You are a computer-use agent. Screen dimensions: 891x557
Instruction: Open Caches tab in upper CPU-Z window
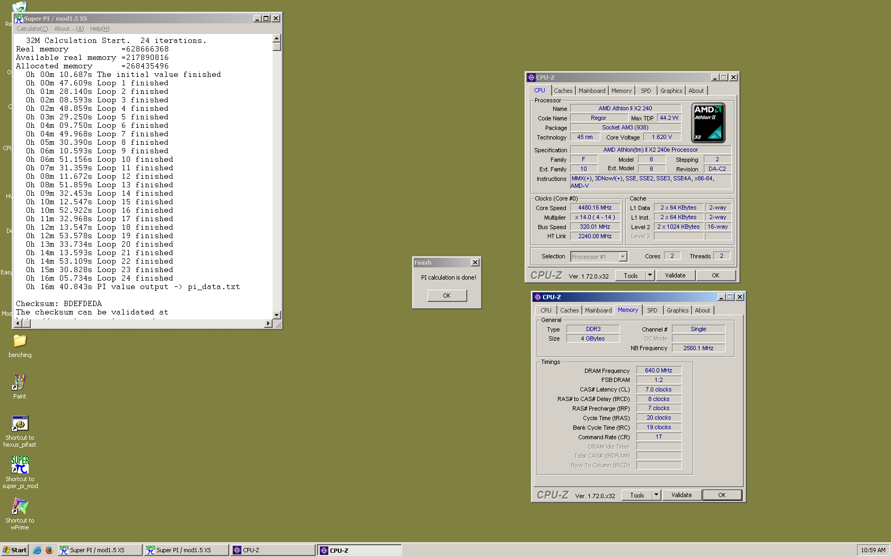click(x=563, y=91)
